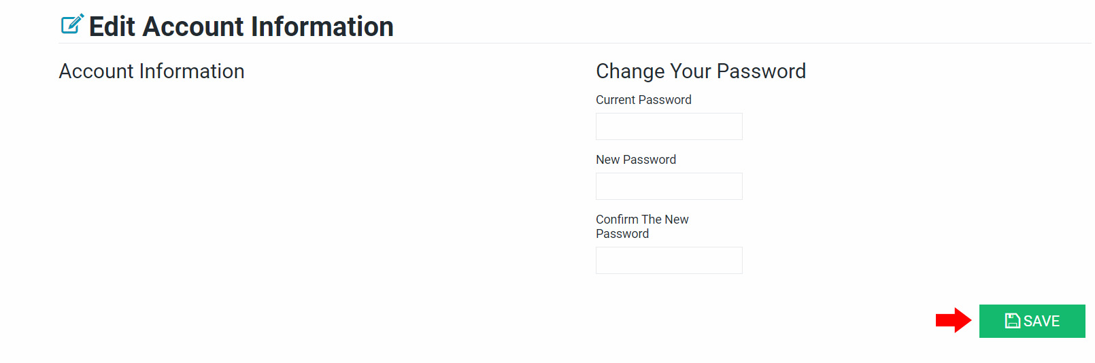Click the Edit Account Information page title
The image size is (1095, 363).
point(241,27)
